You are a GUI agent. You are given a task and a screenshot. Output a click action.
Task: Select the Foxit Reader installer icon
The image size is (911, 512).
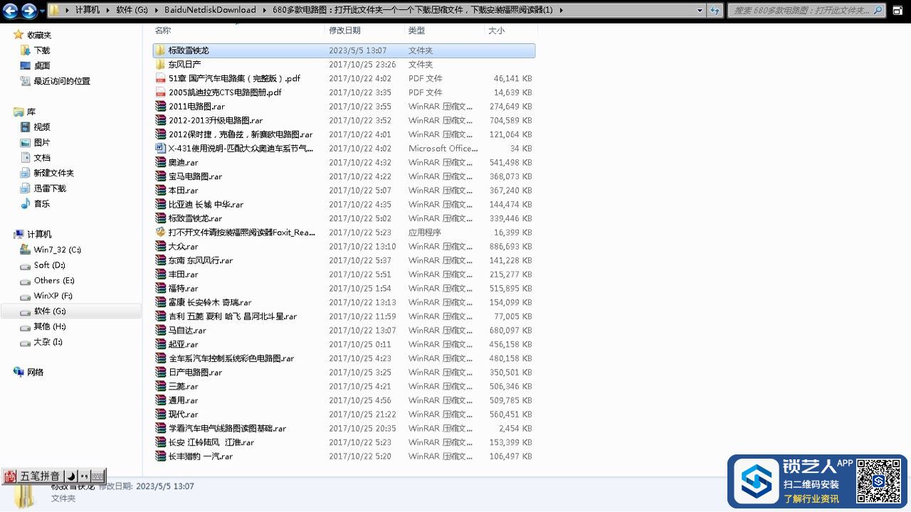point(160,233)
